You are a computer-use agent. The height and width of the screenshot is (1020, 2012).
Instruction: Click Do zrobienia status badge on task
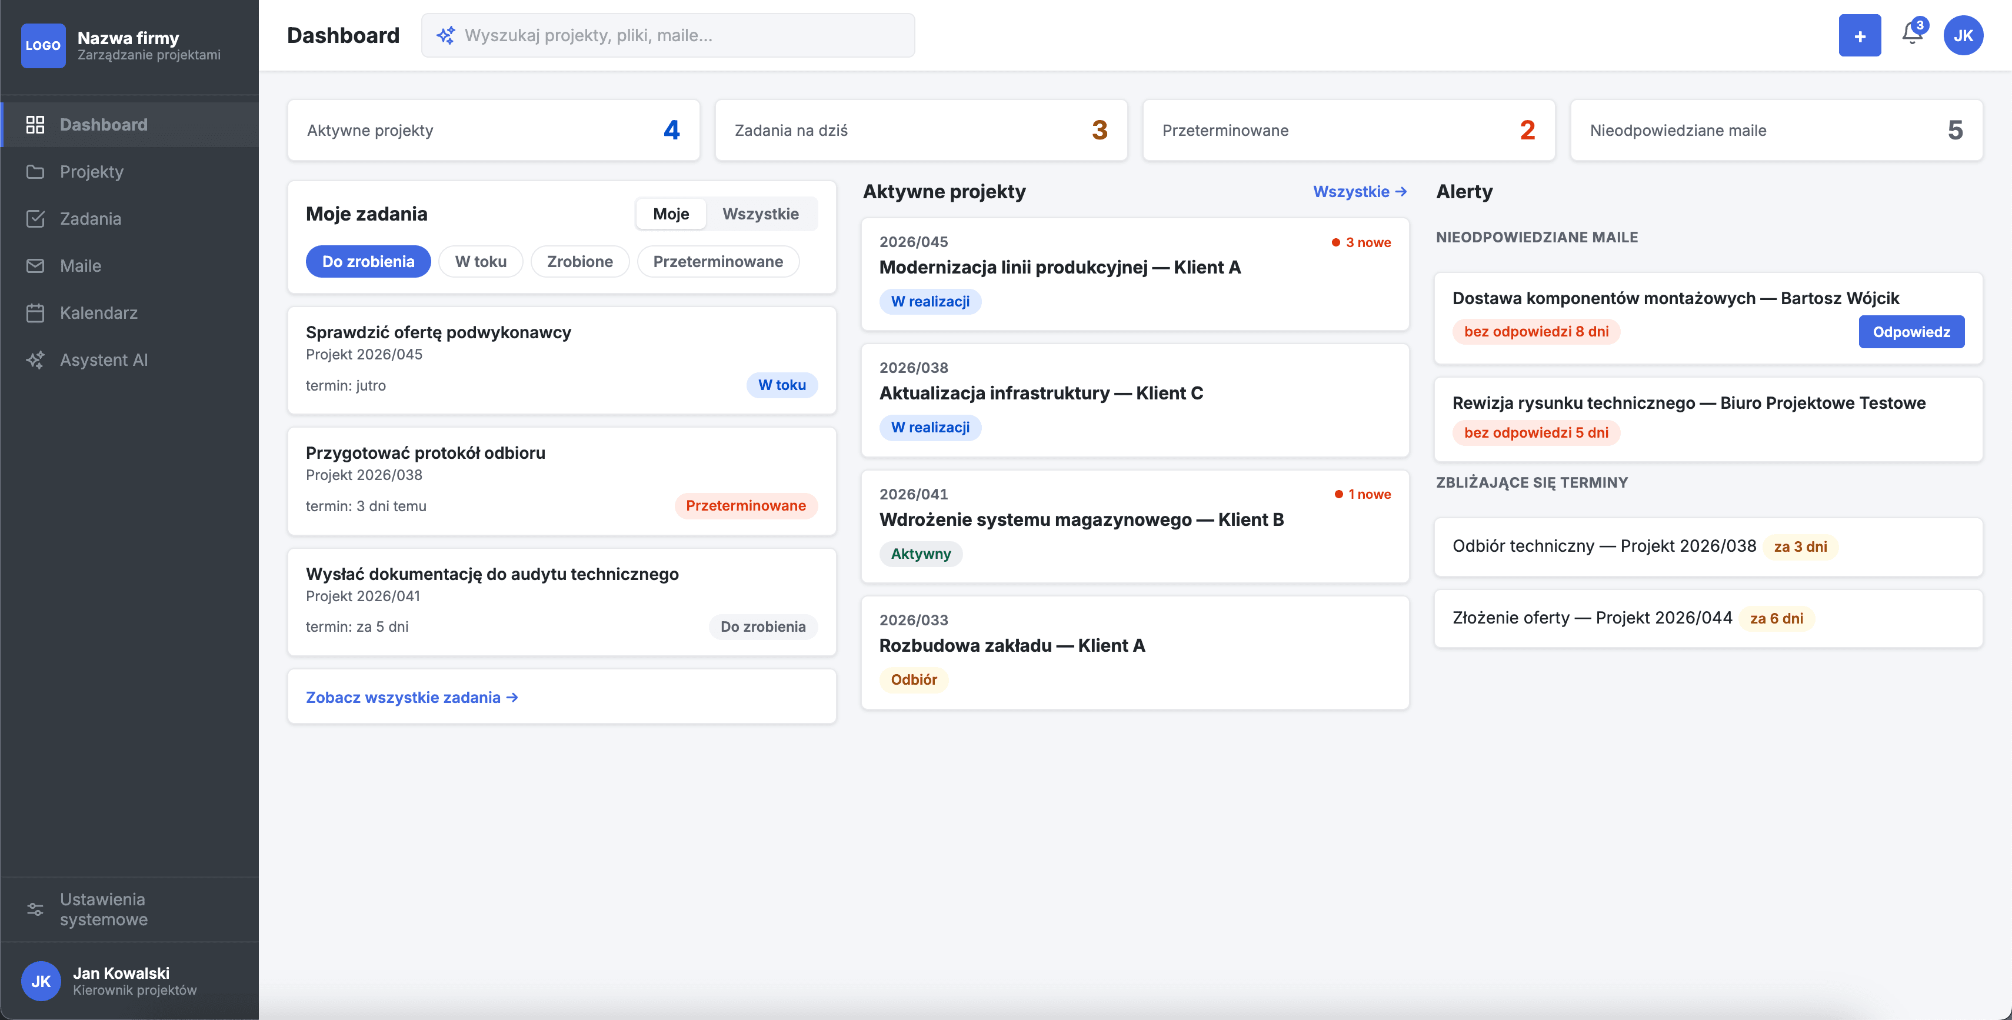[762, 627]
